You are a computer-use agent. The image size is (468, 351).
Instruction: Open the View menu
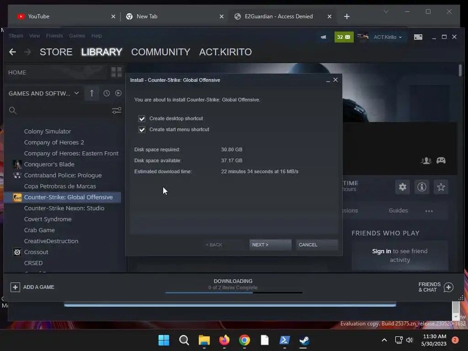click(35, 36)
